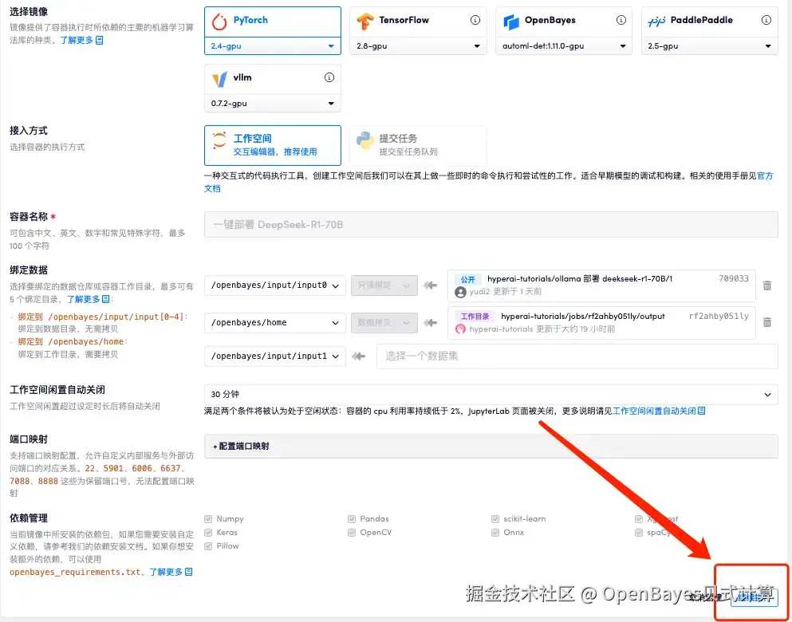
Task: Open the greyed 数据拷贝 mode dropdown
Action: coord(384,323)
